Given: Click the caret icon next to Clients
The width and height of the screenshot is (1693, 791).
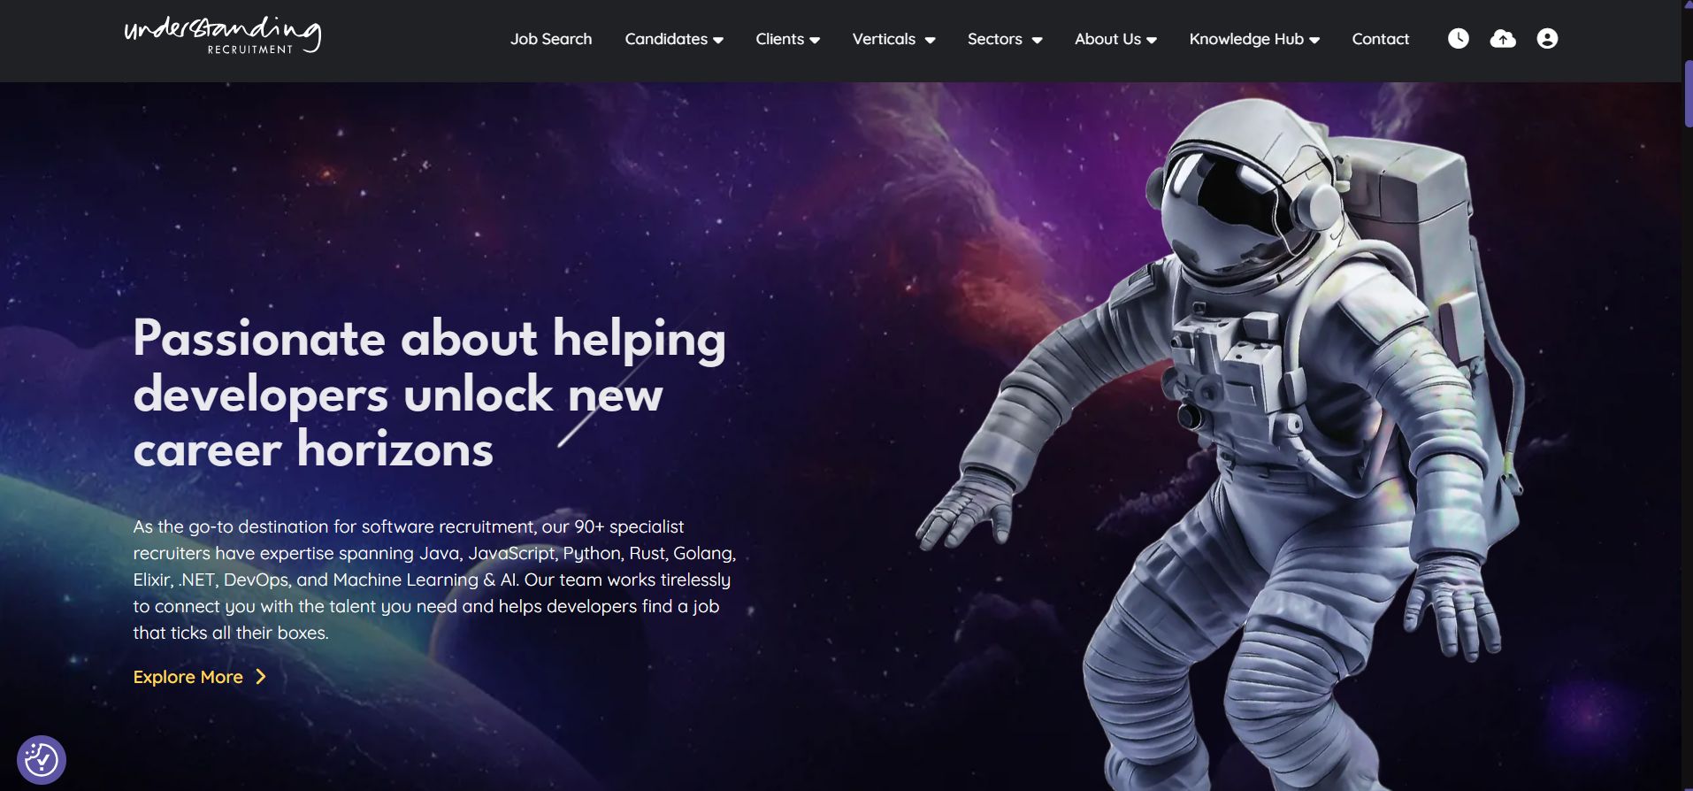Looking at the screenshot, I should 815,40.
